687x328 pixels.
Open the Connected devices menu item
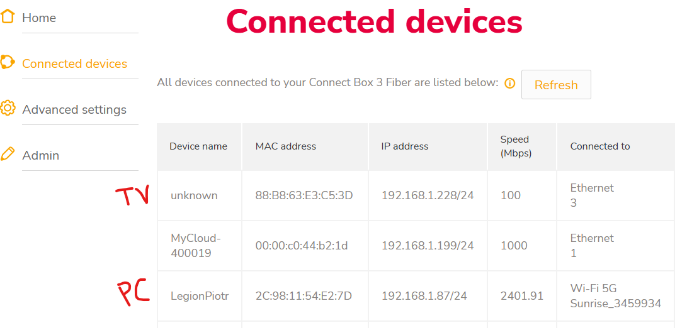(x=74, y=63)
